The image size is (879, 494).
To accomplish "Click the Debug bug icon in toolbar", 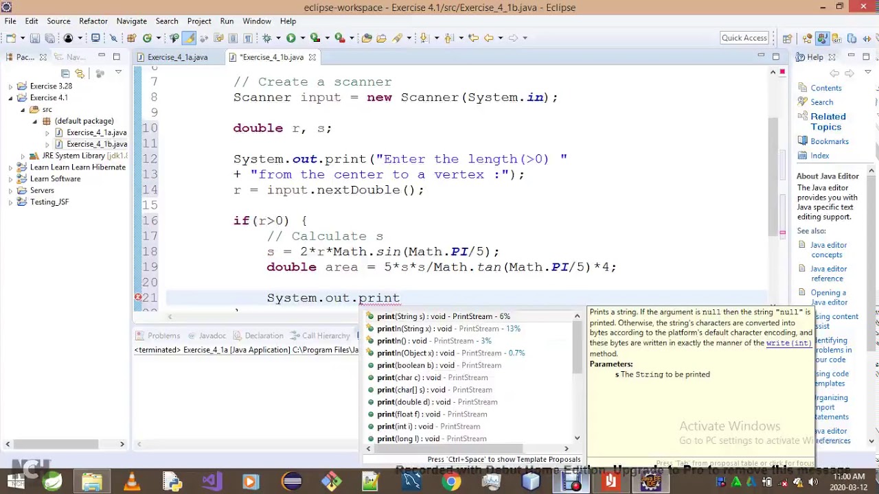I will (x=267, y=38).
